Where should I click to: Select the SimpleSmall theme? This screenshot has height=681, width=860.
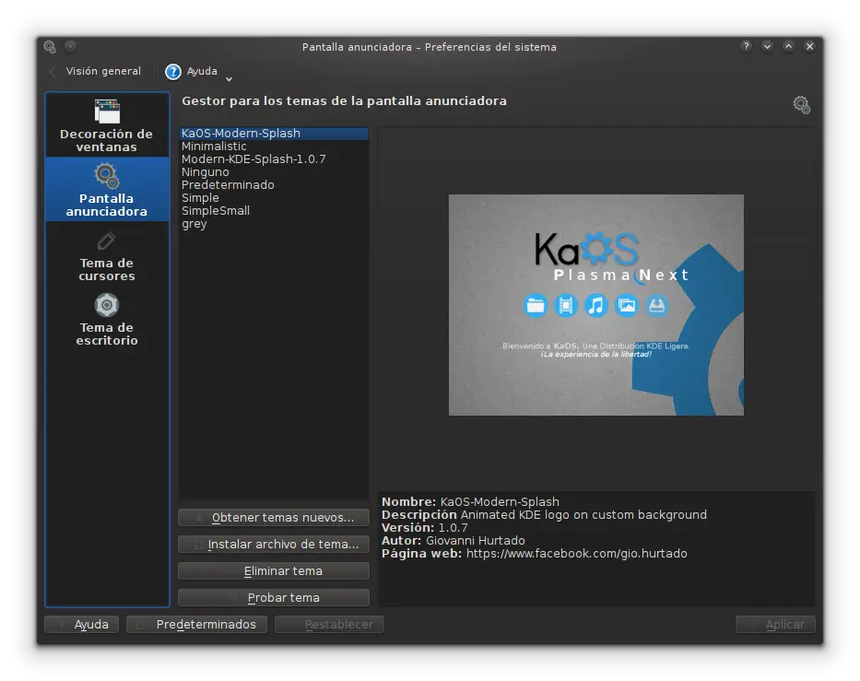(x=273, y=210)
